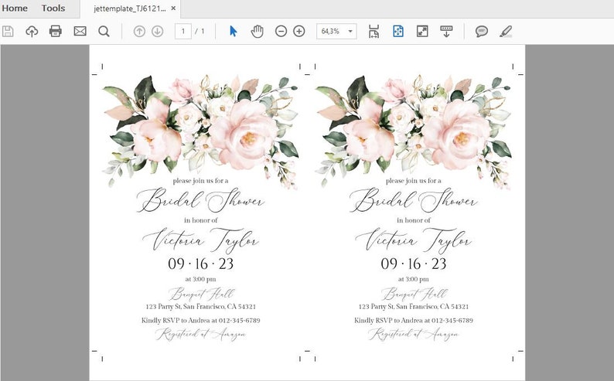Click right invitation's Banquet Hall script text

414,294
